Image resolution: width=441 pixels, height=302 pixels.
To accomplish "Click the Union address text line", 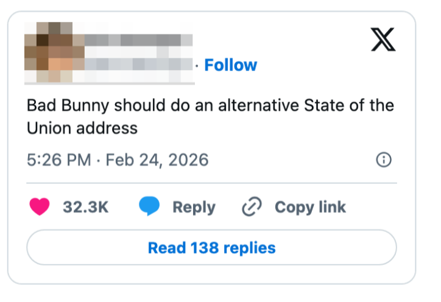I will [x=82, y=128].
